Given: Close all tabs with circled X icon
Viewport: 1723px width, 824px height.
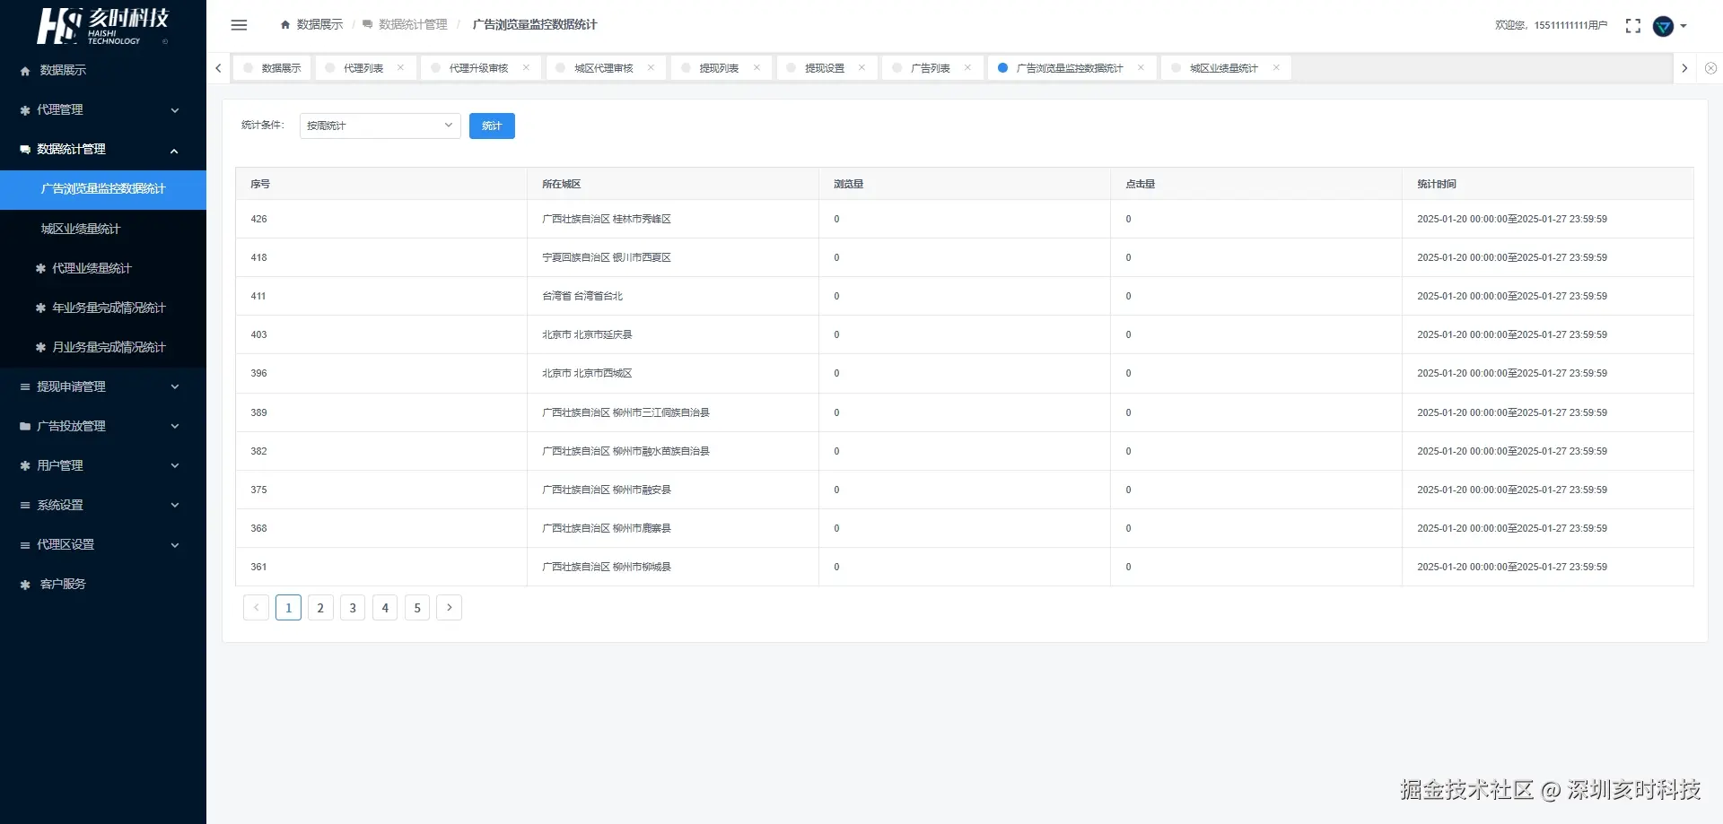Looking at the screenshot, I should 1710,68.
